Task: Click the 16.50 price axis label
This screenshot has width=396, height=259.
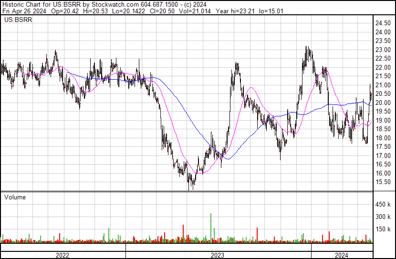Action: 383,165
